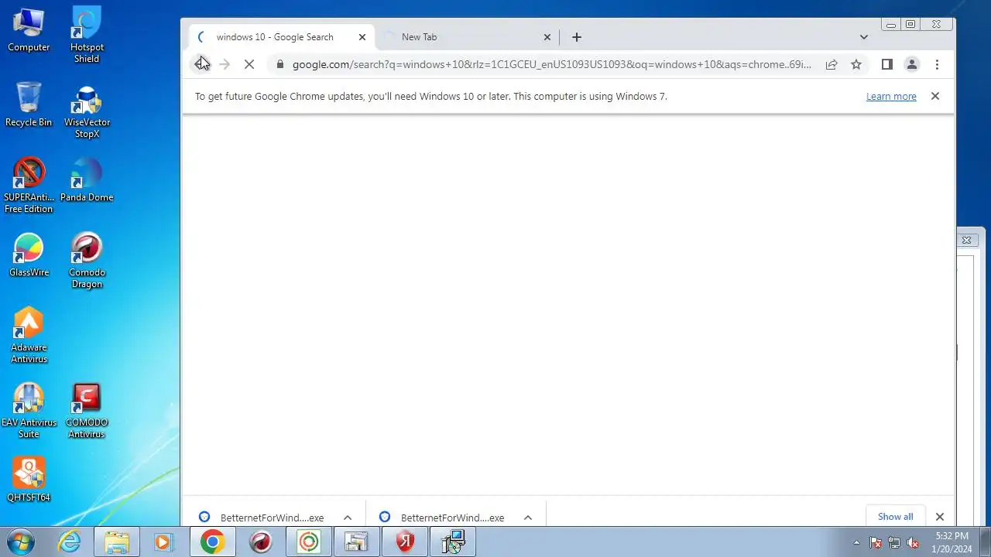Click Chrome back navigation arrow
The height and width of the screenshot is (557, 991).
pos(201,64)
